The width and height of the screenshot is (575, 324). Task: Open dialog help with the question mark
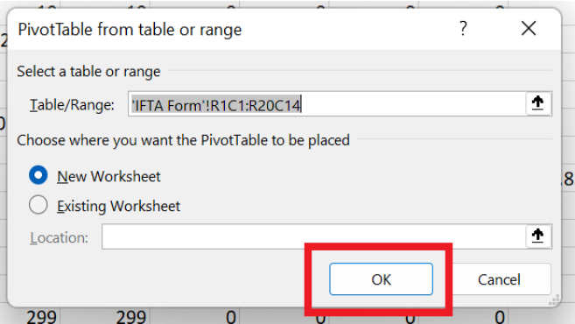(463, 29)
